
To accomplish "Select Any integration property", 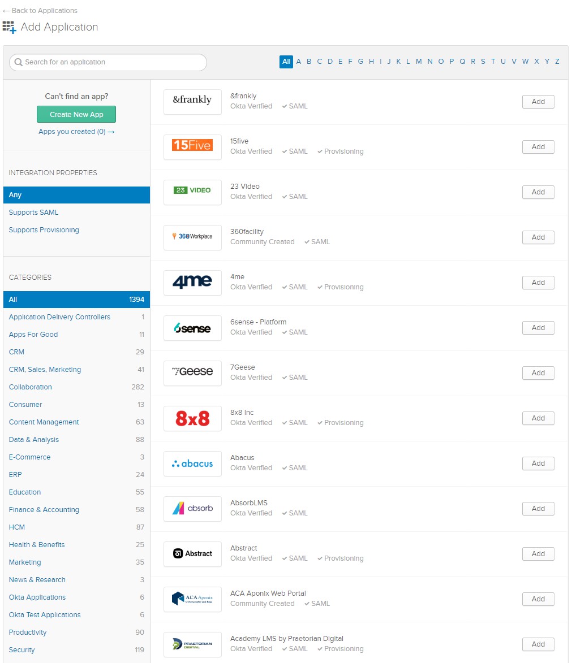I will tap(76, 195).
